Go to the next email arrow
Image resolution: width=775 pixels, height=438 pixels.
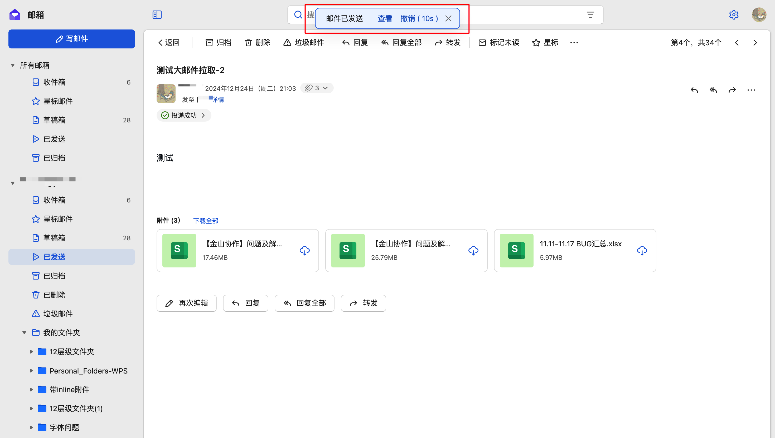(x=755, y=43)
